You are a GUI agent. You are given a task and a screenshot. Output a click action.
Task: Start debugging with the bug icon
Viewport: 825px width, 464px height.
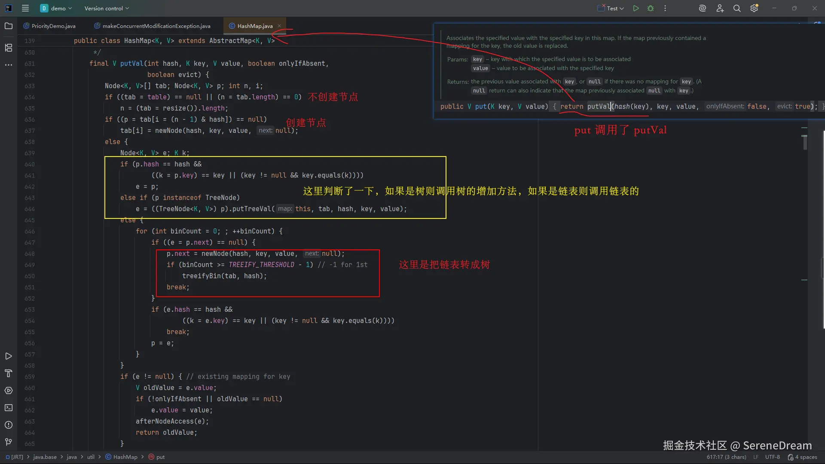[x=651, y=8]
